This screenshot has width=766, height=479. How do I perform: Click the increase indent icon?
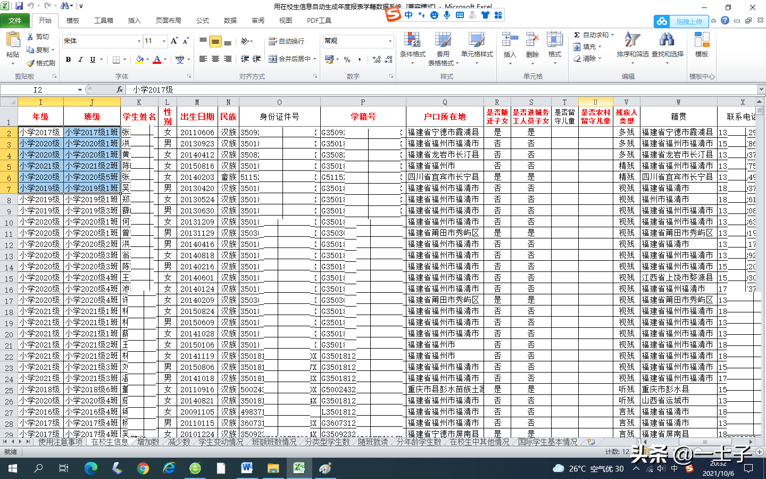click(x=256, y=59)
